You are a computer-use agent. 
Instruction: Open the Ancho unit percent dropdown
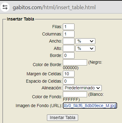point(85,41)
